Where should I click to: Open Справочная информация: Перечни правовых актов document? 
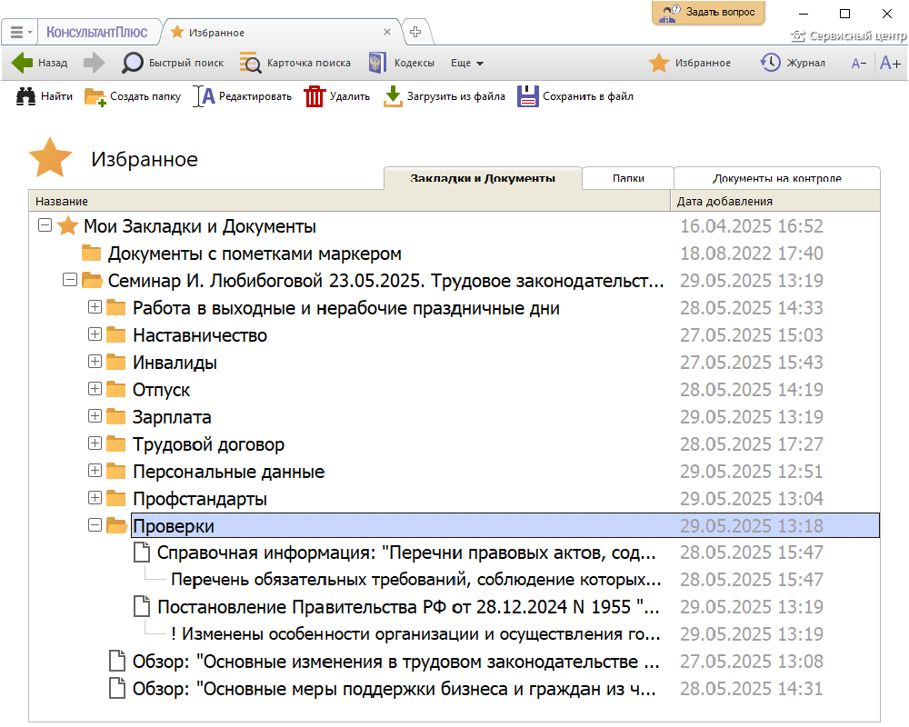coord(405,553)
